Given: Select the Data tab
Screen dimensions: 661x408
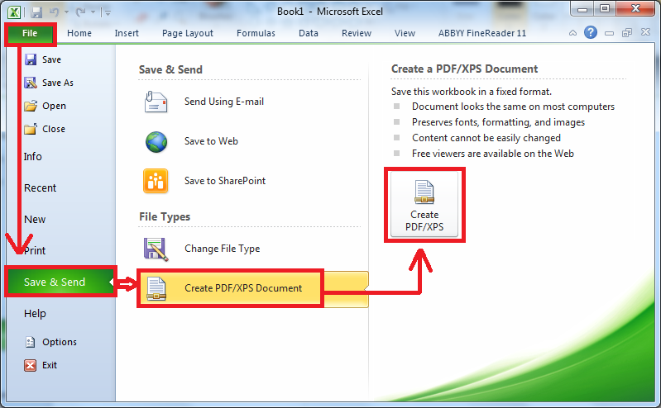Looking at the screenshot, I should 309,33.
